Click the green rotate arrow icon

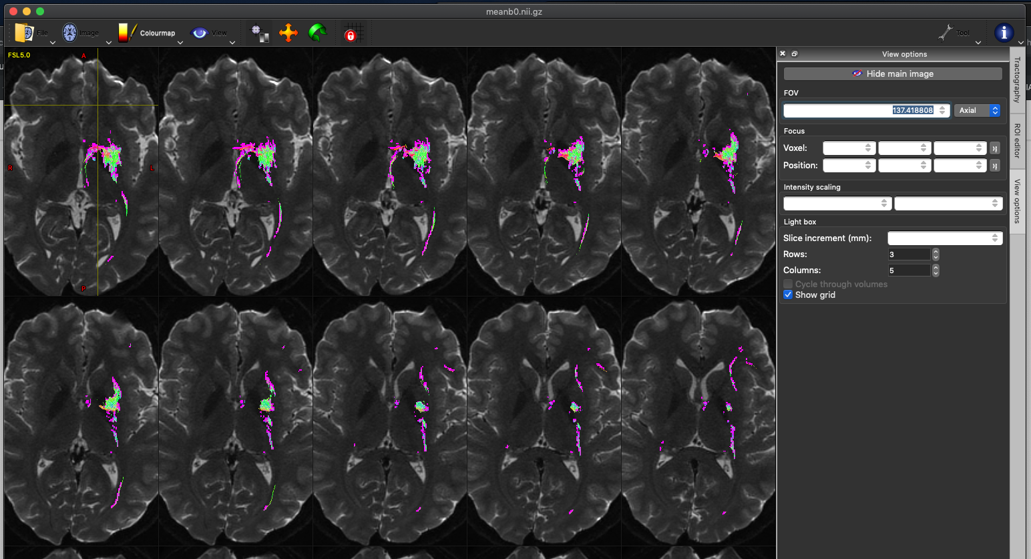pos(317,31)
